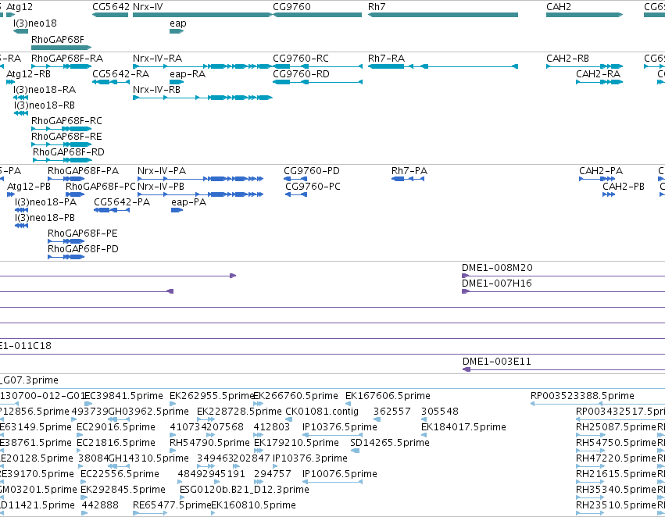Click BAC clone DME1-008M20
Viewport: 665px width, 517px height.
(497, 268)
